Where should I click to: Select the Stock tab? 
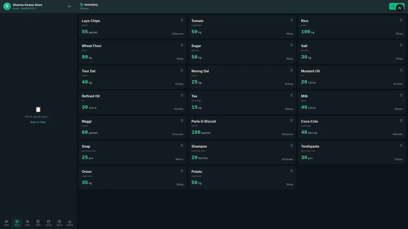[17, 223]
